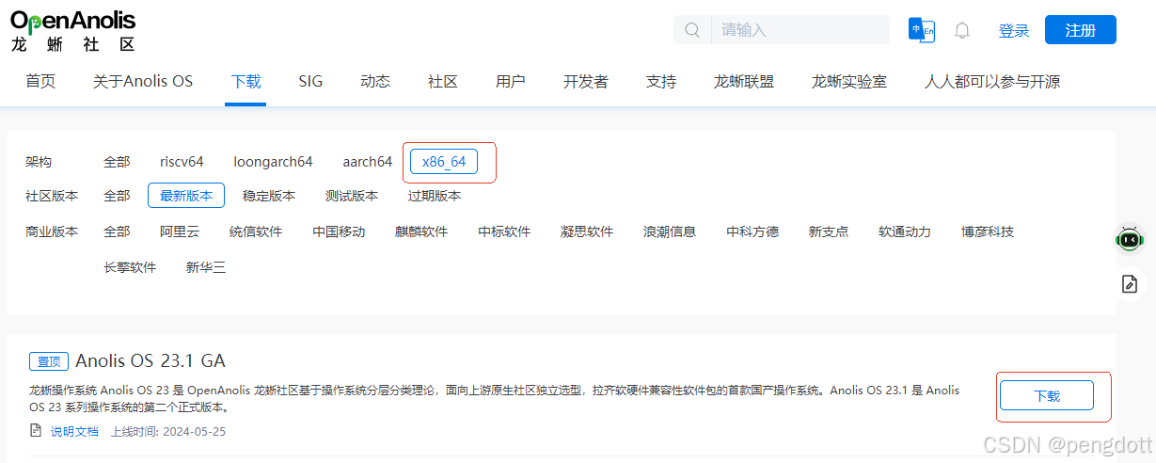This screenshot has height=463, width=1156.
Task: Toggle the Chinese/English language switch icon
Action: [x=922, y=30]
